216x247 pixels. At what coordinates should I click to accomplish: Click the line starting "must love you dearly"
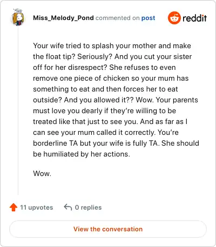tap(105, 111)
